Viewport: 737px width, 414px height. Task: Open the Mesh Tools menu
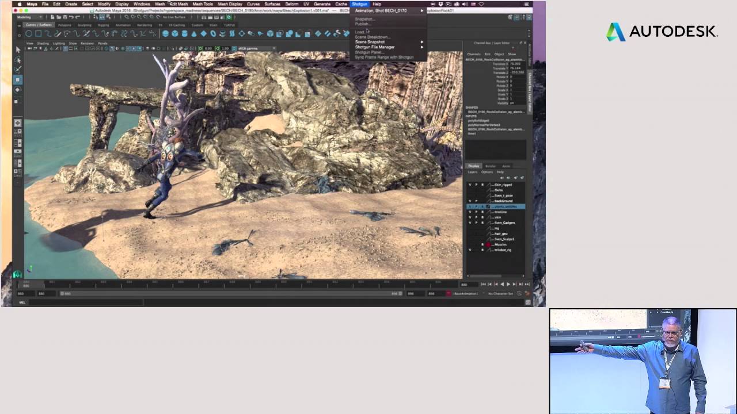(x=202, y=4)
